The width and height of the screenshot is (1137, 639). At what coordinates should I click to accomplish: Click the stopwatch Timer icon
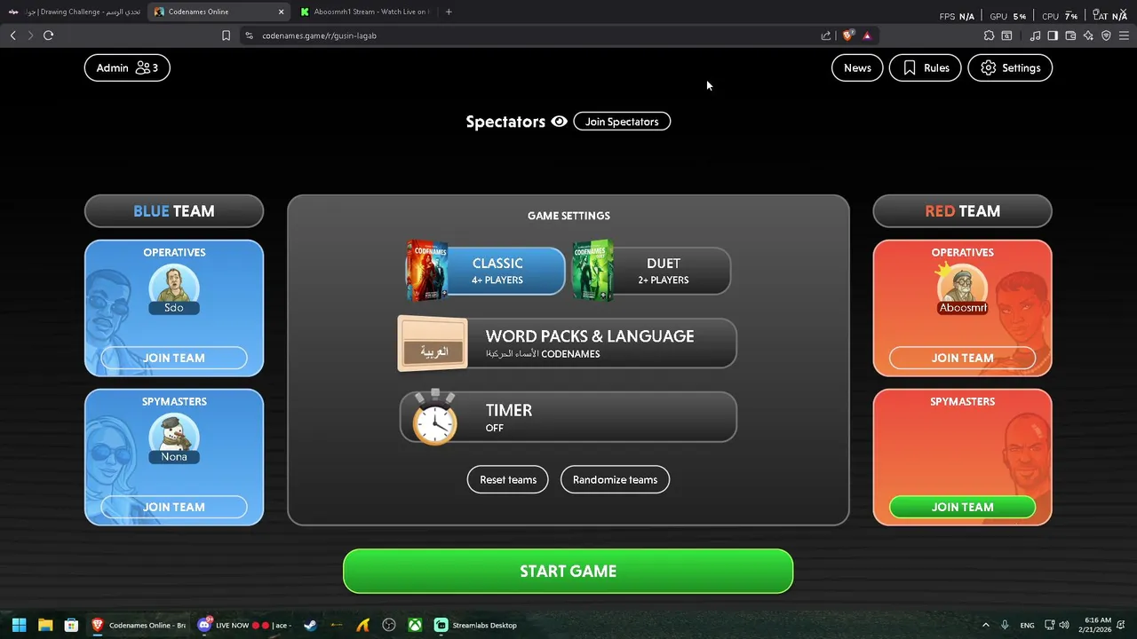434,417
